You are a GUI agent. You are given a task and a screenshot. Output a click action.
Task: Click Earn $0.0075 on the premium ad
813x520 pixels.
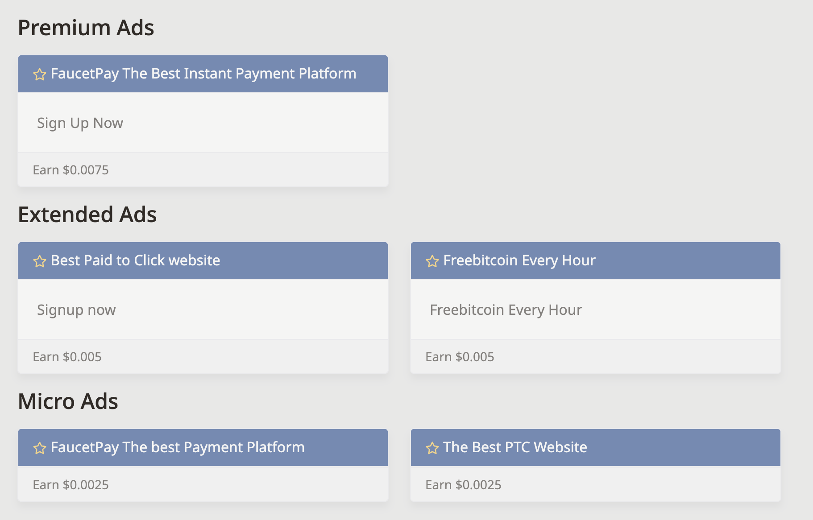[x=71, y=170]
